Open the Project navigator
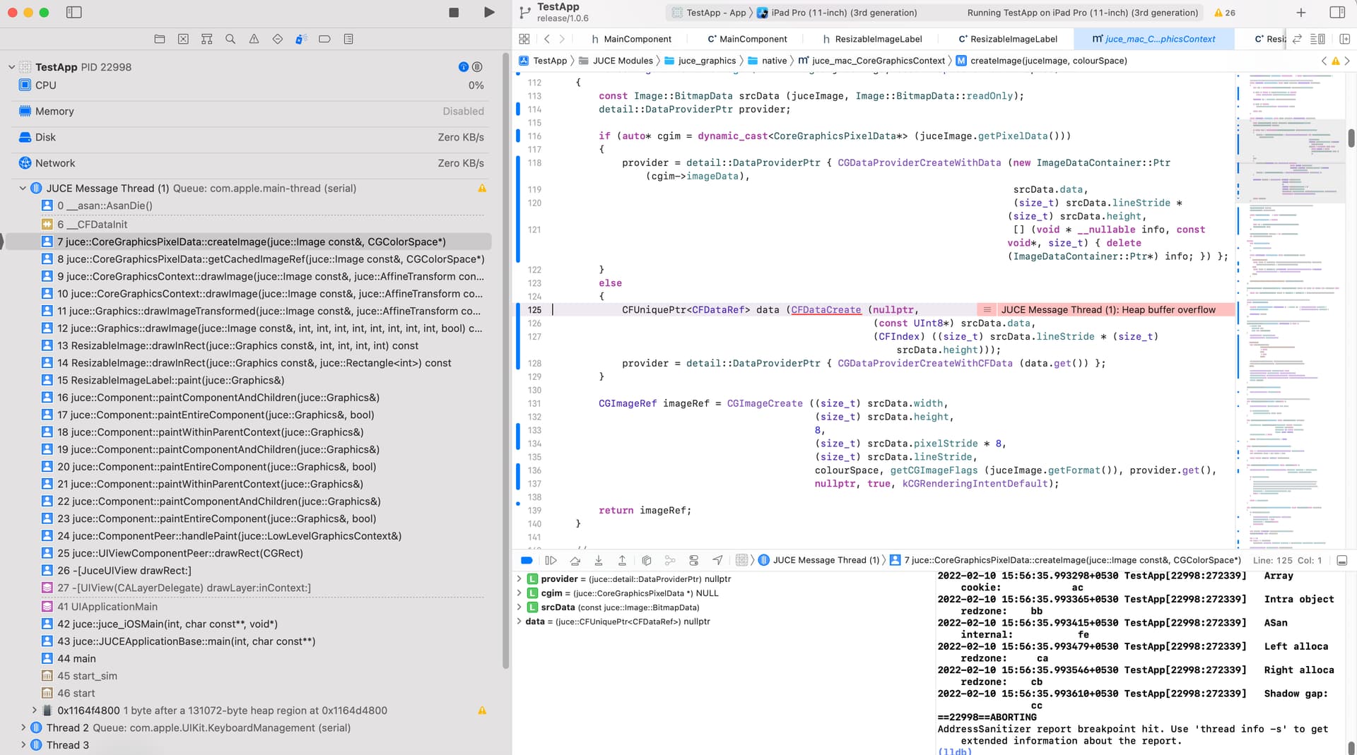1357x755 pixels. (160, 39)
